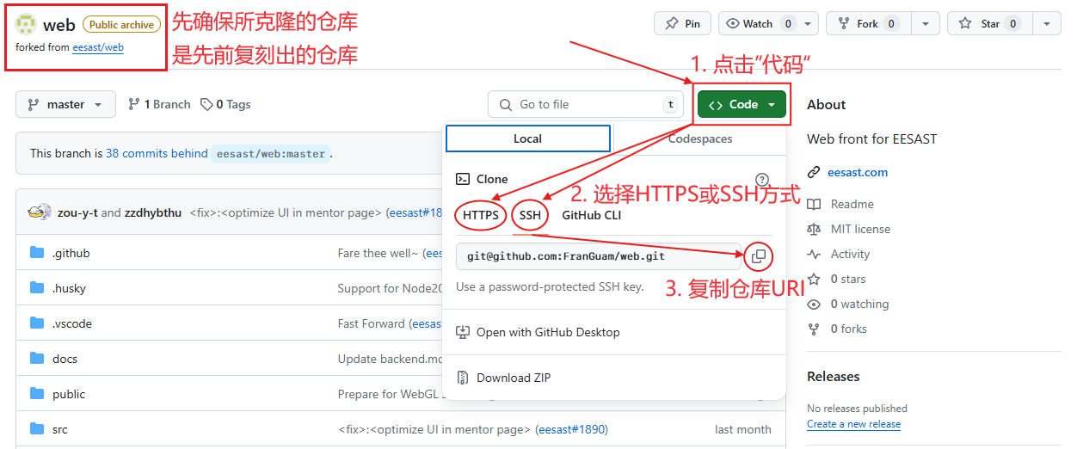Open the Support for Node20 commit message
This screenshot has height=449, width=1077.
coord(390,288)
